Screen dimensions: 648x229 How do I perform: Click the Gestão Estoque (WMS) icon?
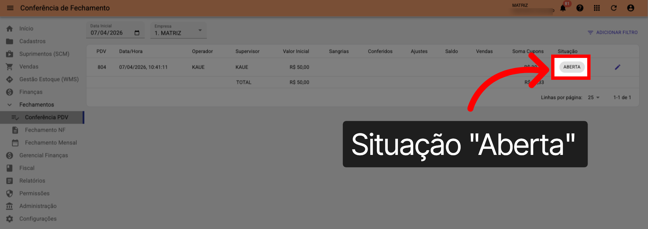click(x=9, y=79)
